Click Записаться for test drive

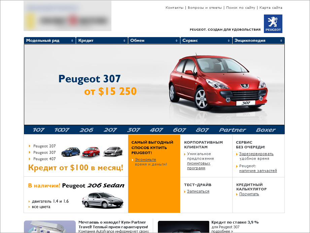tap(198, 191)
